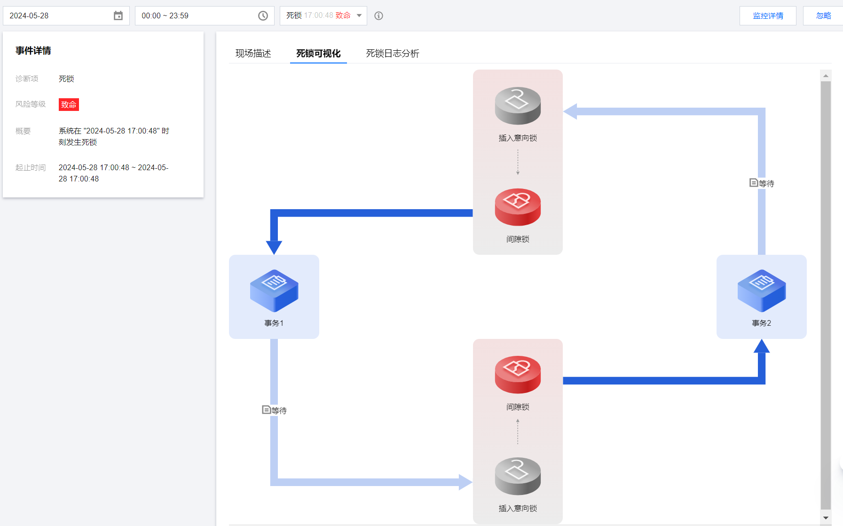Click the 事务2 label text

click(762, 323)
